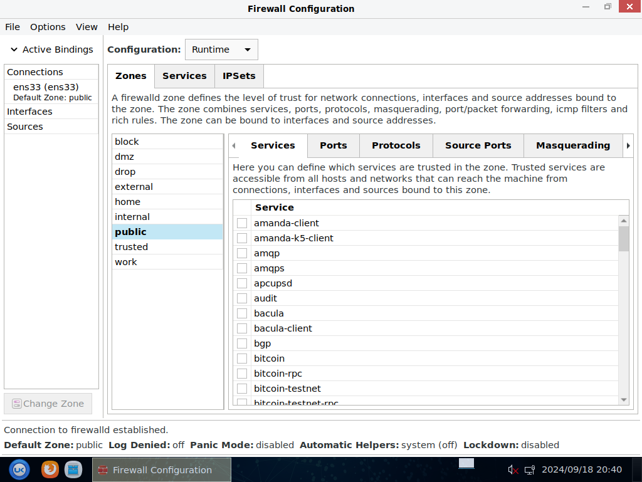Screen dimensions: 642x482
Task: Click the Firewall Configuration taskbar button
Action: pyautogui.click(x=162, y=469)
